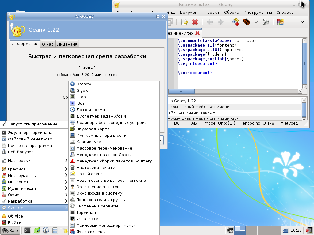Open the Проект menu in Geany

pos(212,12)
